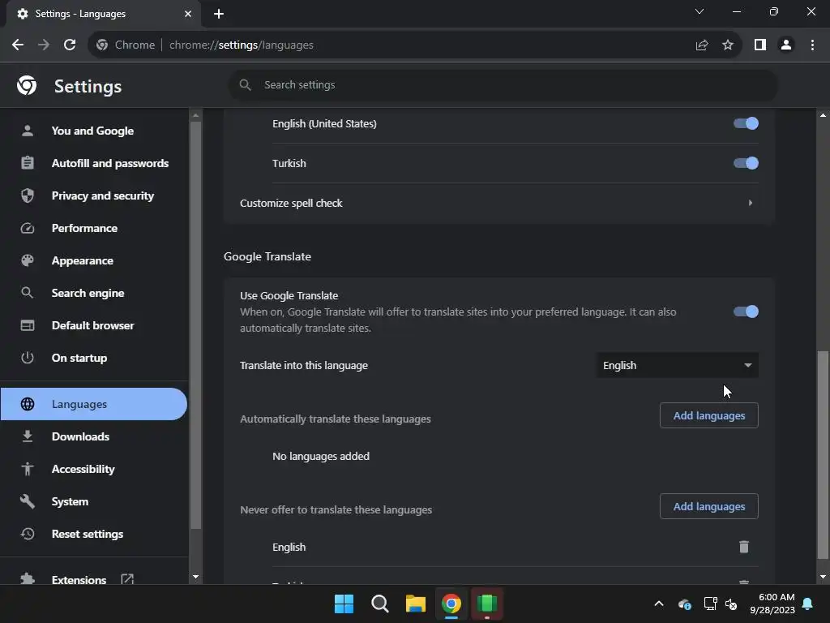Viewport: 830px width, 623px height.
Task: Go to Default browser settings
Action: [x=94, y=325]
